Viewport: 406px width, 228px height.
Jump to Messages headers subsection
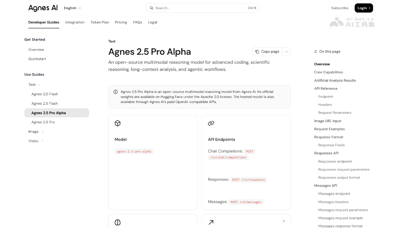pyautogui.click(x=333, y=202)
